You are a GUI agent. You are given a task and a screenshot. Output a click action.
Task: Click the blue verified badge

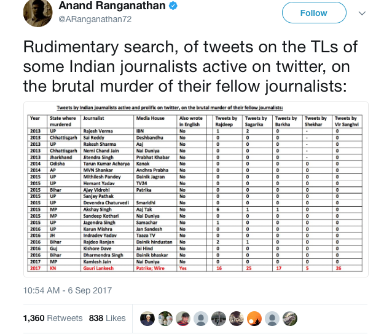[174, 6]
